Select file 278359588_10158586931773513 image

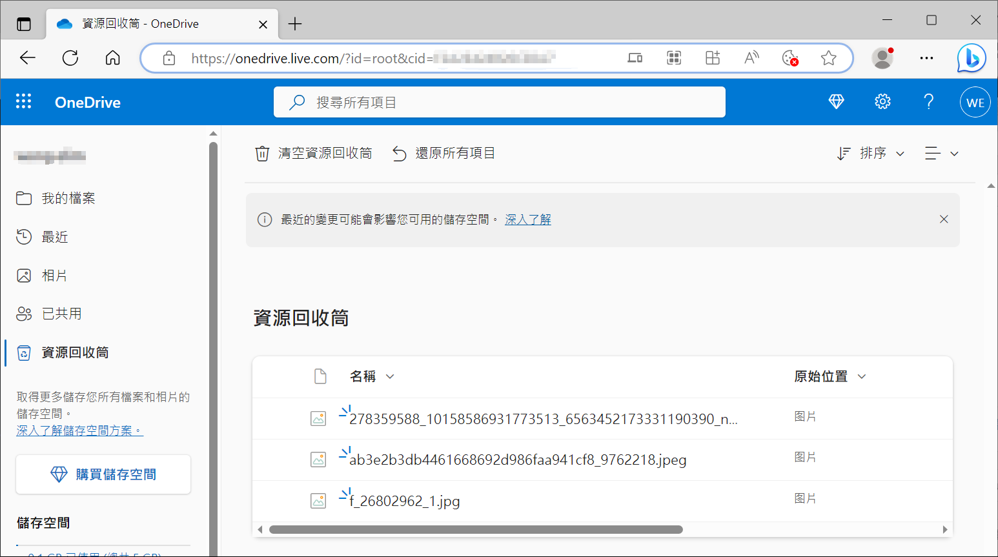coord(543,419)
